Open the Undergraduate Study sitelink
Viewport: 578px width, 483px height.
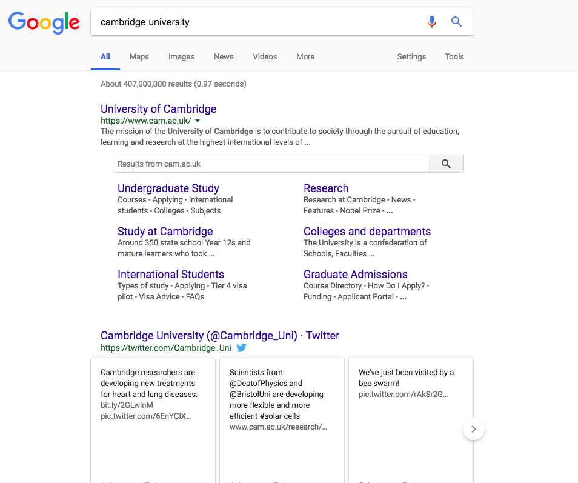[x=168, y=188]
